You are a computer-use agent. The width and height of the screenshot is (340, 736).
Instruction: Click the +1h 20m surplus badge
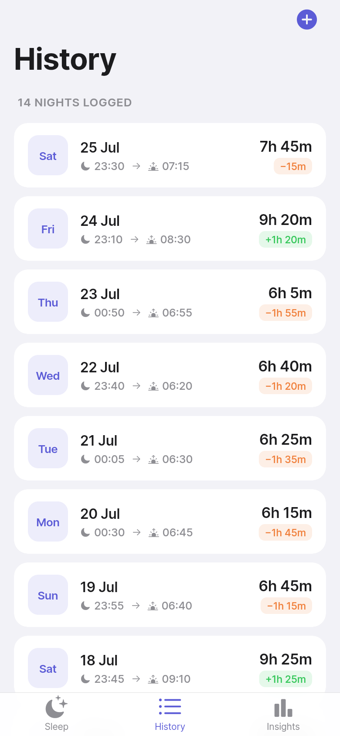tap(286, 239)
